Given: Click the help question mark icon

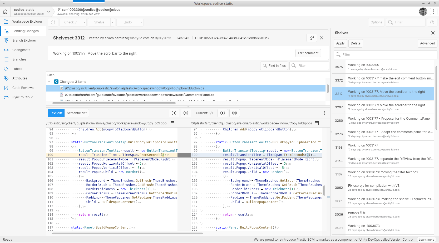Looking at the screenshot, I should [432, 22].
